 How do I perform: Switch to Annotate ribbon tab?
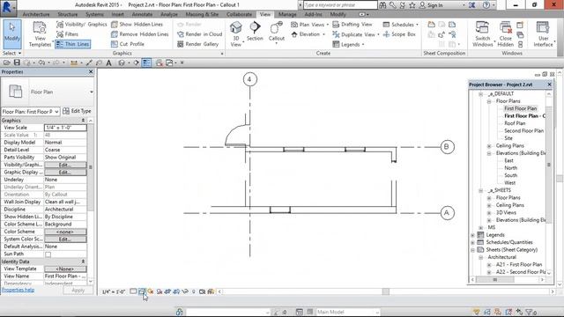(142, 14)
